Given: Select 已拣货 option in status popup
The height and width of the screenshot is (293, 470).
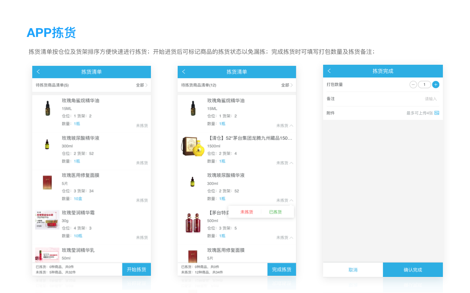Looking at the screenshot, I should (x=275, y=212).
